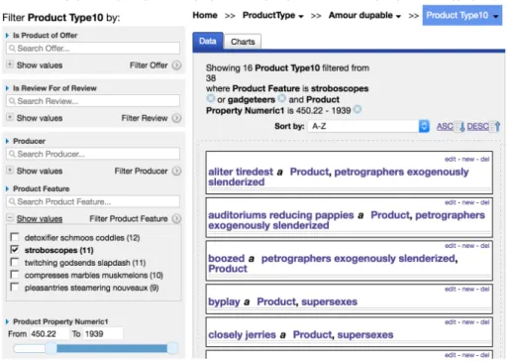Open the Sort by A-Z dropdown

click(368, 126)
